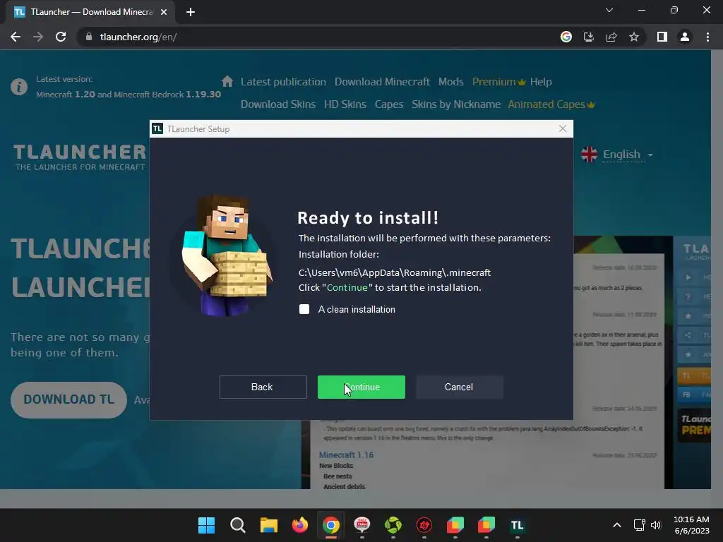Toggle Chrome side panel

coord(662,37)
